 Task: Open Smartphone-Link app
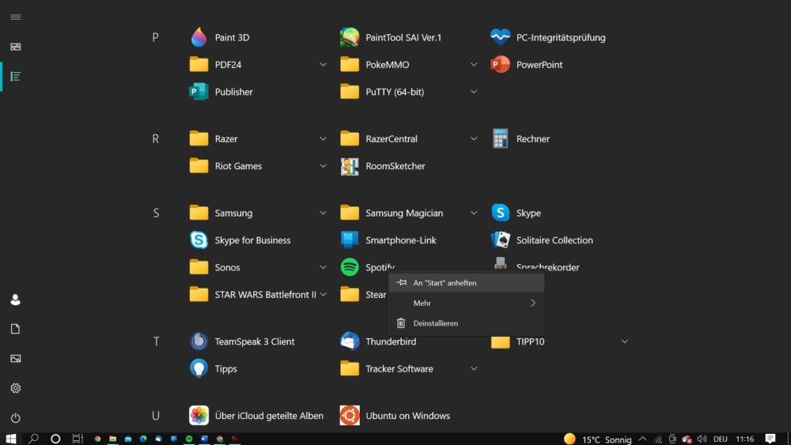[x=388, y=239]
